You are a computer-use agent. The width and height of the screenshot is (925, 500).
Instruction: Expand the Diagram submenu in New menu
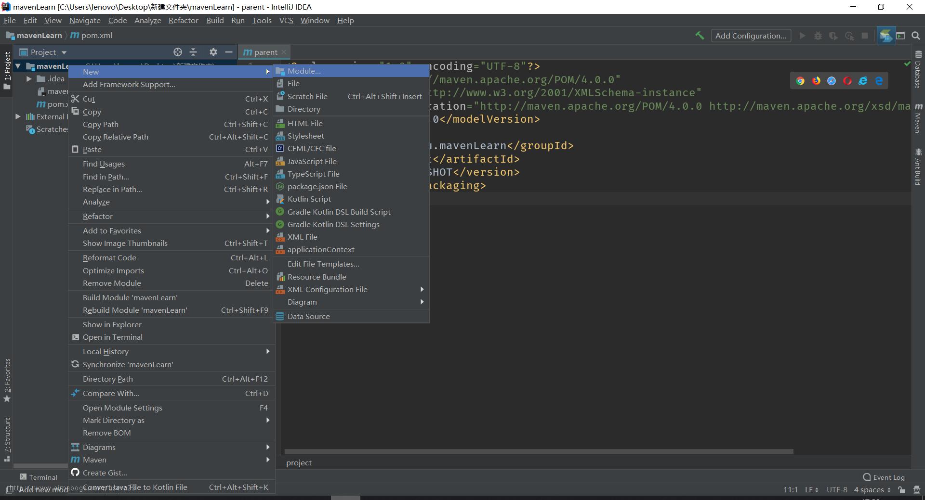click(x=351, y=302)
